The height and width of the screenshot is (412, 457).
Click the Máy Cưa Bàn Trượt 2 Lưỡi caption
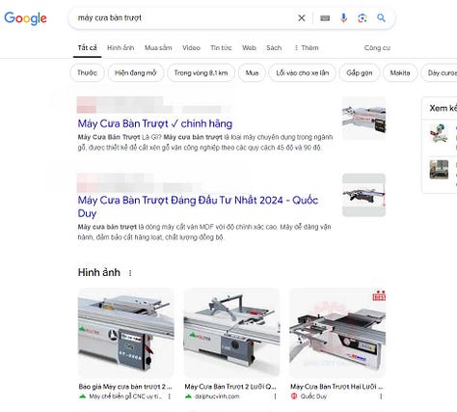(230, 387)
